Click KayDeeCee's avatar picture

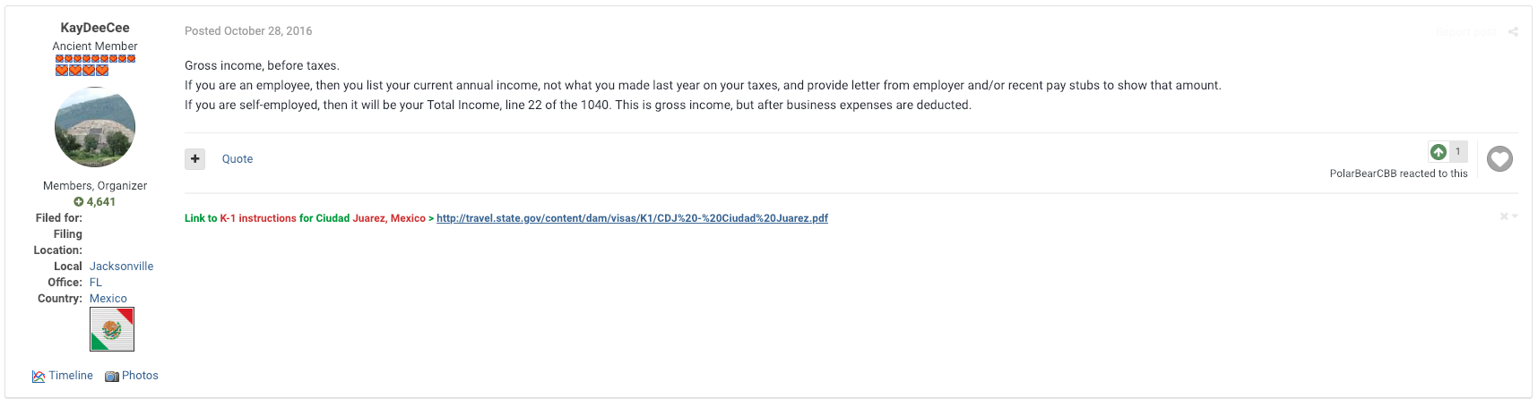point(95,127)
